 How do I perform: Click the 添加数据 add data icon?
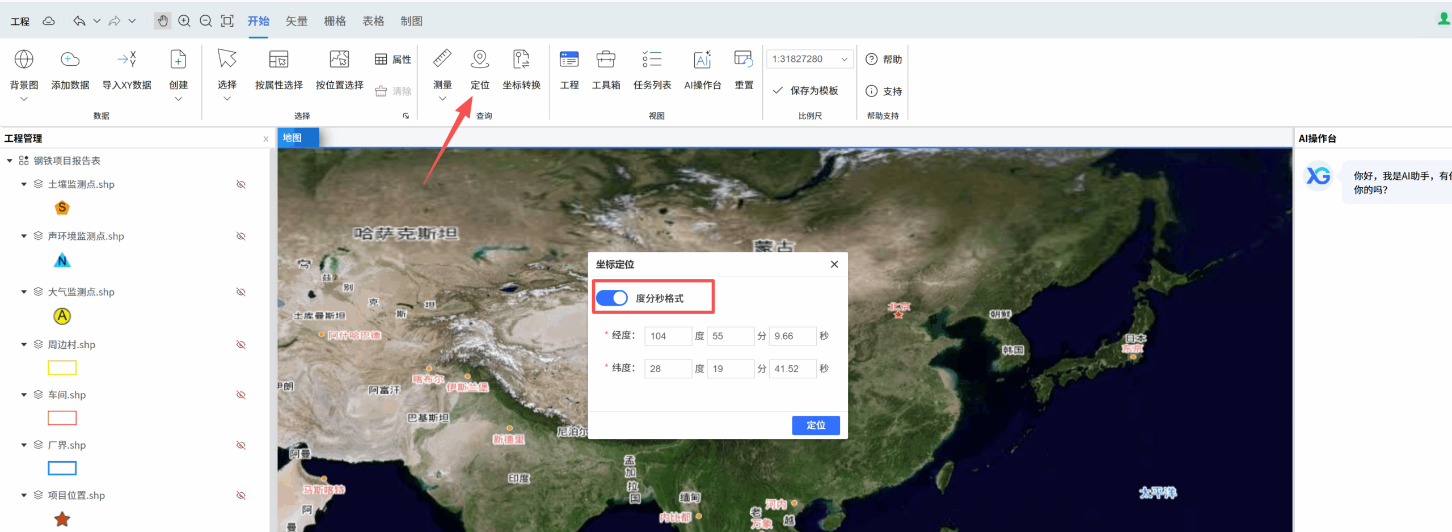click(70, 60)
